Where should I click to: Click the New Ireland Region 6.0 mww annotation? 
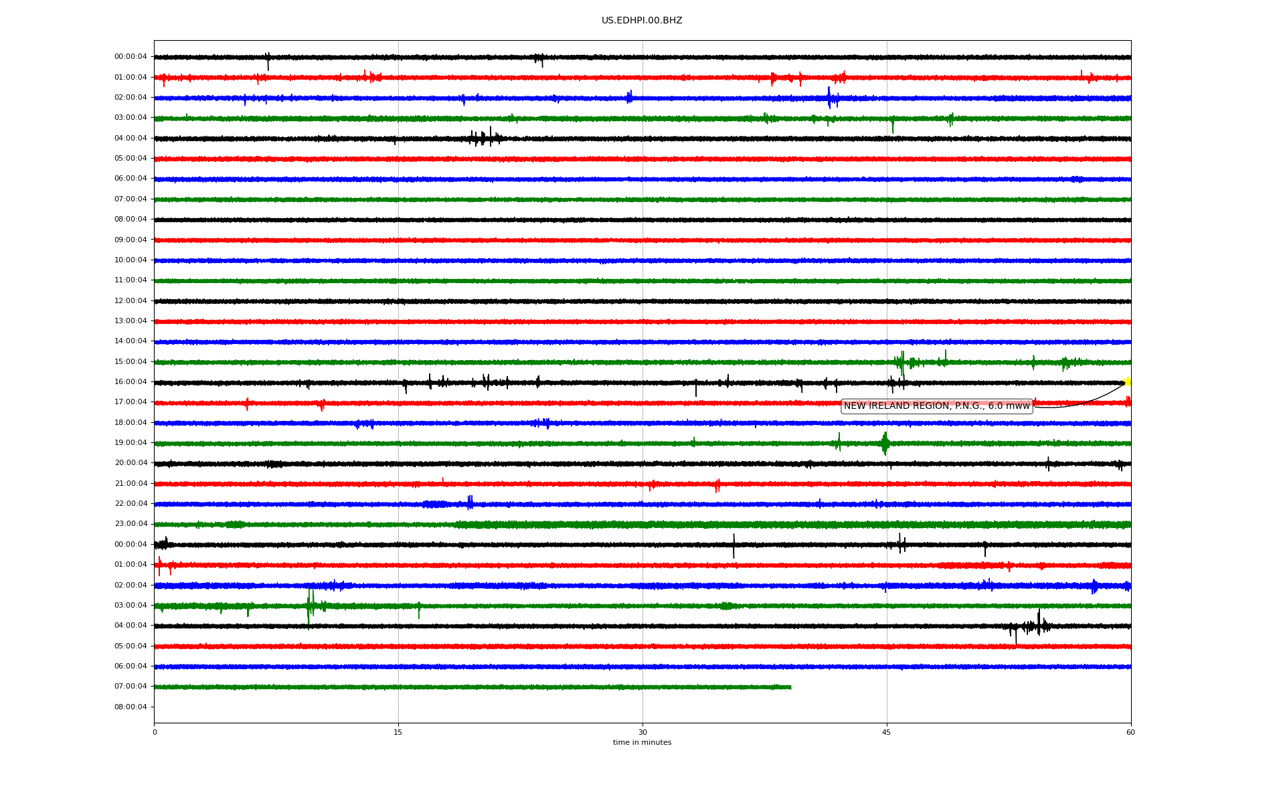[936, 406]
